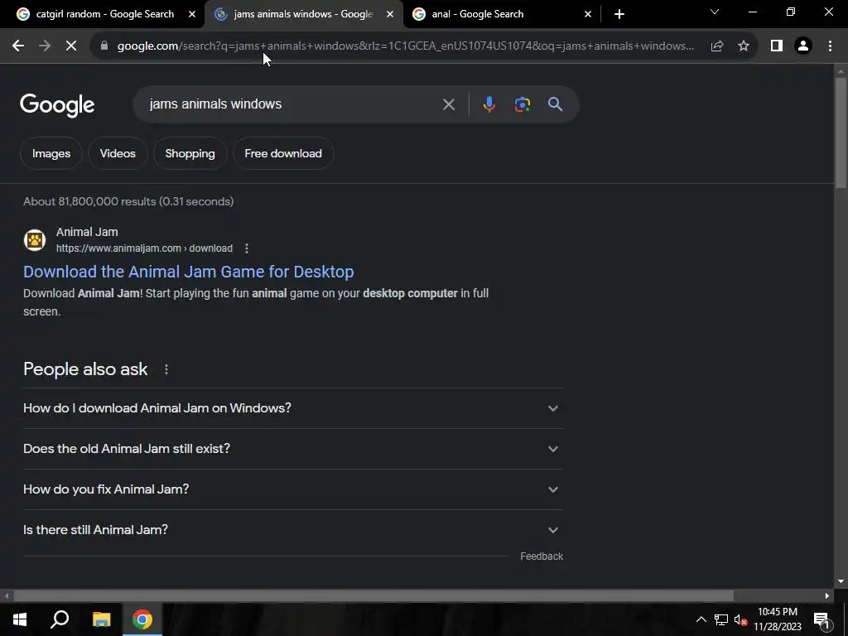Apply the Free download filter chip
Viewport: 848px width, 636px height.
point(283,153)
